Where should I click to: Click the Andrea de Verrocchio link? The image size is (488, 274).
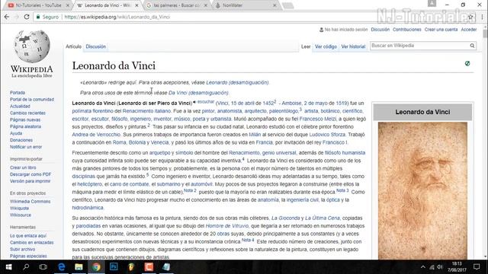click(x=96, y=135)
